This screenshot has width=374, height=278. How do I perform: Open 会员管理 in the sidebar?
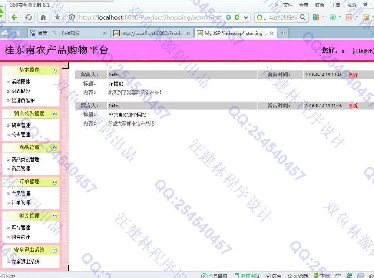[21, 193]
